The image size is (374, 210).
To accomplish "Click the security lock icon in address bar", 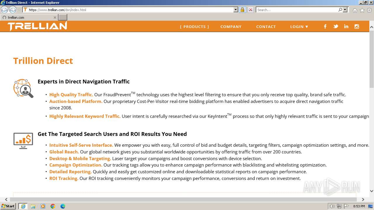I will point(242,10).
